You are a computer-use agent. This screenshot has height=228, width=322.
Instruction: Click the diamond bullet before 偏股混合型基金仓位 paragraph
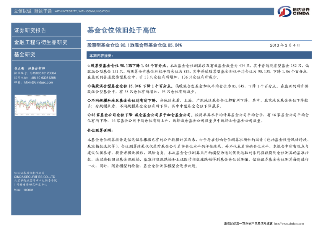[x=89, y=87]
